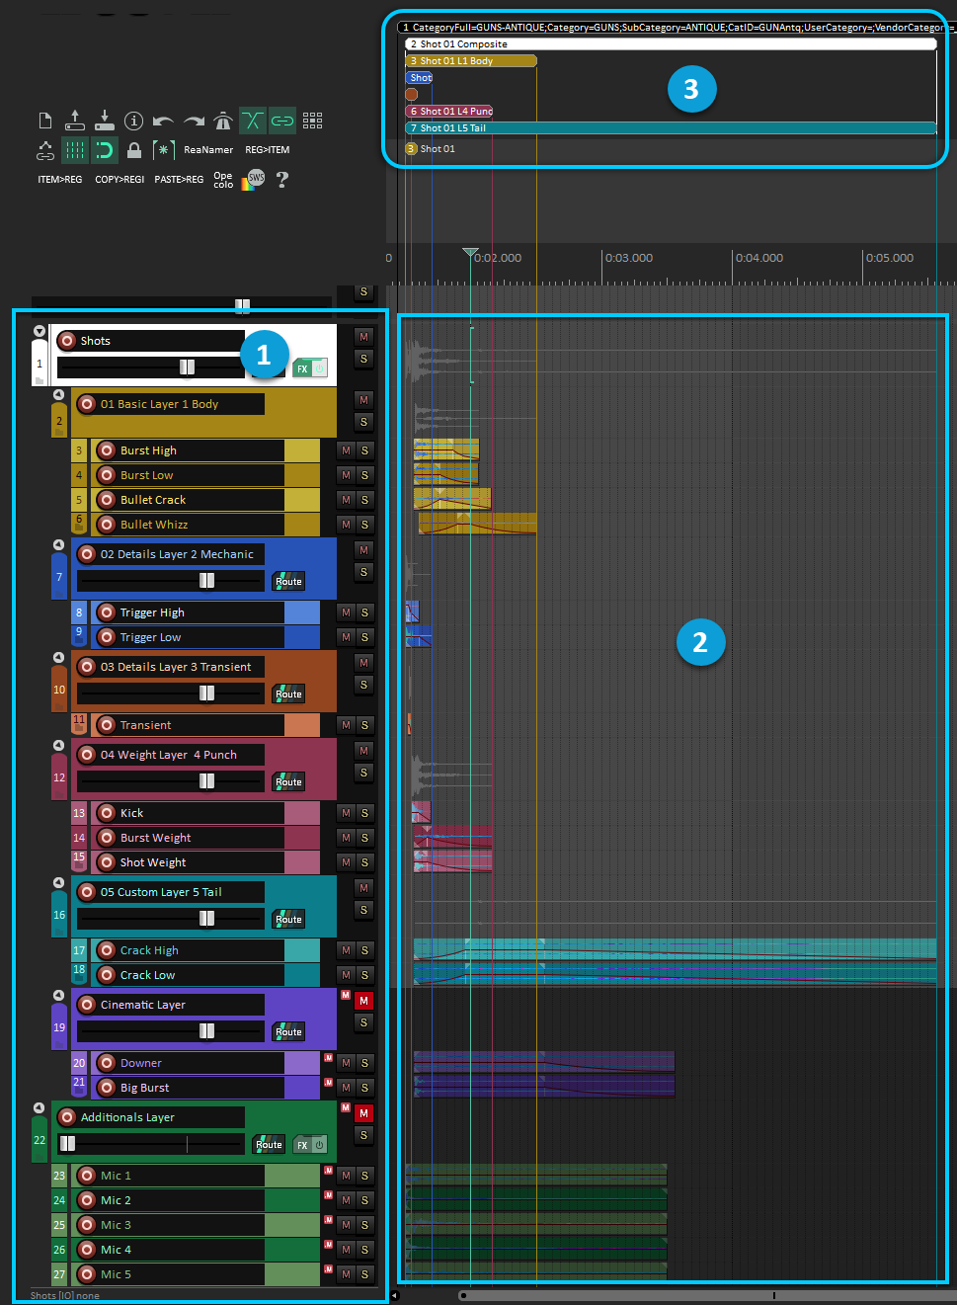Click Route button on 05 Custom Layer 5 Tail

(x=288, y=920)
